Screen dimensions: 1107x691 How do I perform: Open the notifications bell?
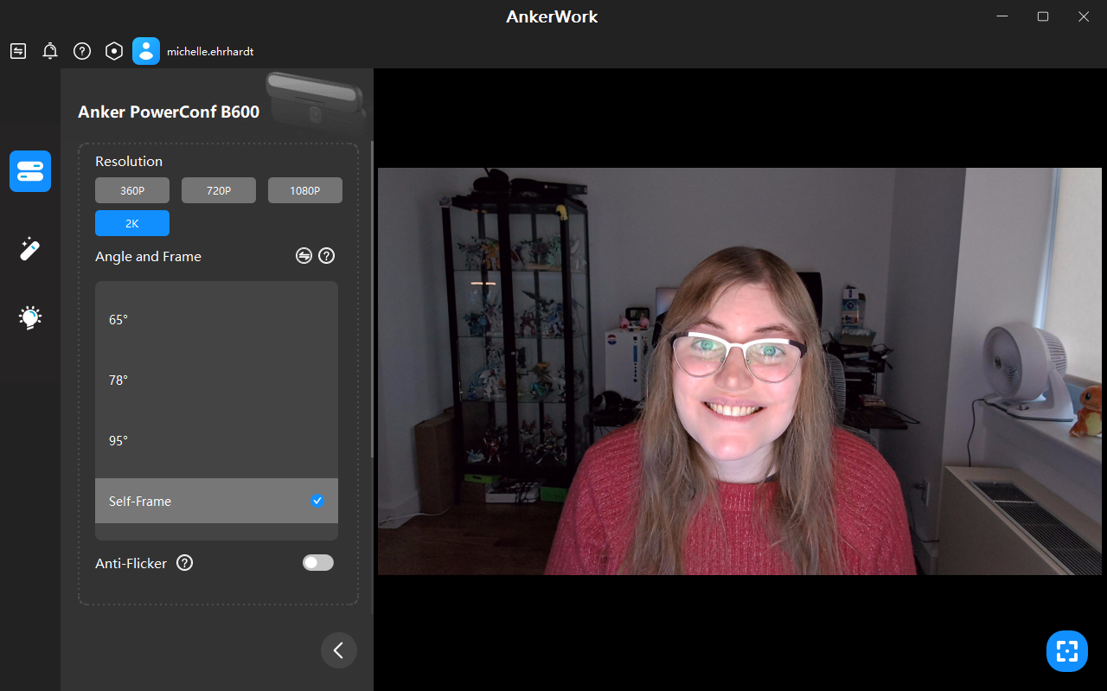tap(50, 51)
